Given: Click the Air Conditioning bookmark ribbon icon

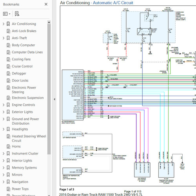Looking at the screenshot, I should [8, 24].
